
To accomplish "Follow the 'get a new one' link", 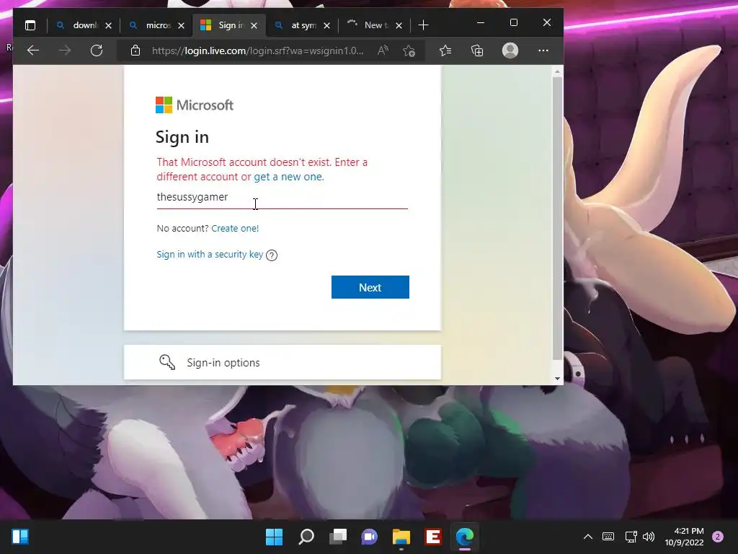I will coord(288,177).
